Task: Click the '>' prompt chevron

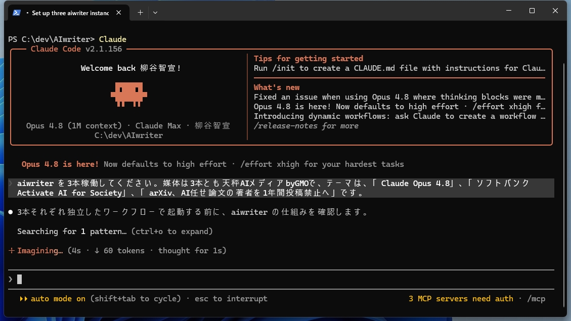Action: [x=10, y=280]
